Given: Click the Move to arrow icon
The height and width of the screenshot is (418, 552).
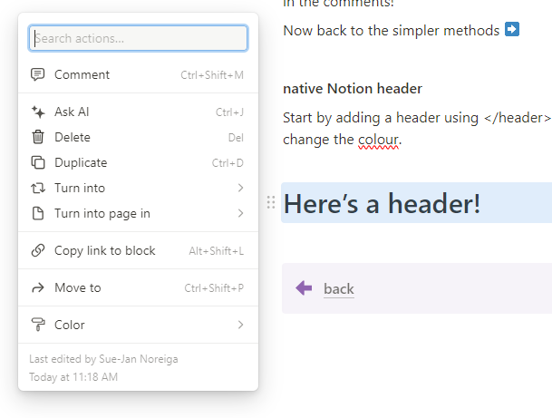Looking at the screenshot, I should pyautogui.click(x=38, y=287).
